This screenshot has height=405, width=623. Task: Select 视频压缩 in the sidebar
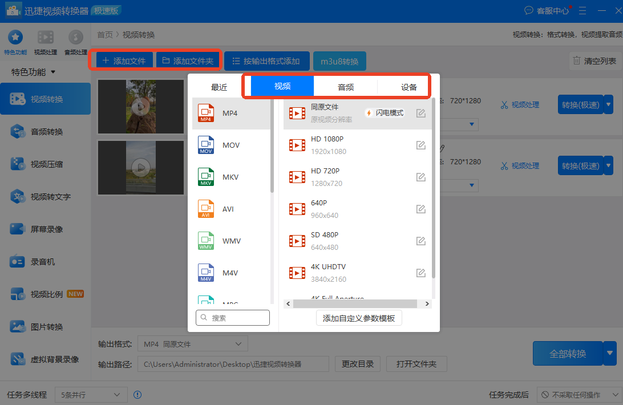pos(45,164)
